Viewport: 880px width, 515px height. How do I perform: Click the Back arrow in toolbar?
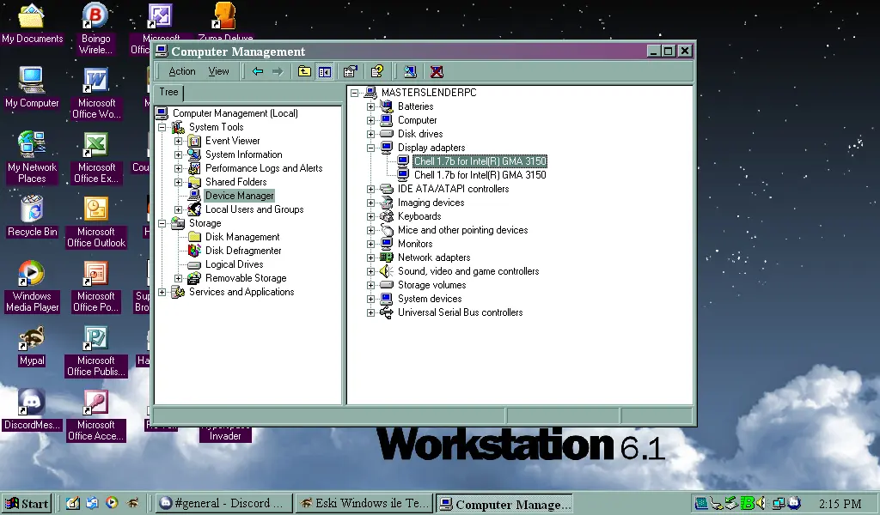coord(258,71)
